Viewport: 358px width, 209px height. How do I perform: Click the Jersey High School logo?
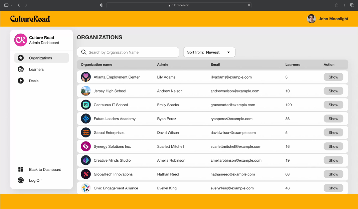(86, 91)
